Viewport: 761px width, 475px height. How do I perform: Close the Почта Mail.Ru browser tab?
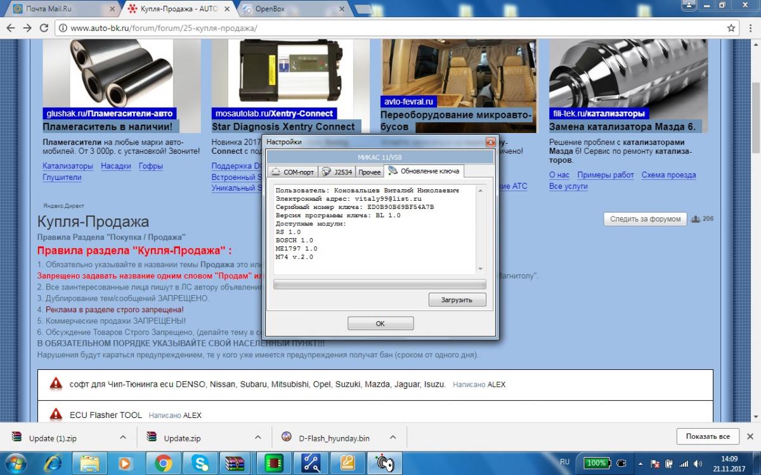click(x=112, y=9)
